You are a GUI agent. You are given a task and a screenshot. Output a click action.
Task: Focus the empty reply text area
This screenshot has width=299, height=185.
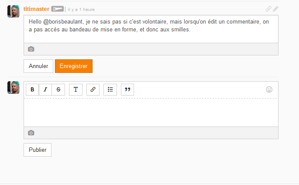(151, 113)
